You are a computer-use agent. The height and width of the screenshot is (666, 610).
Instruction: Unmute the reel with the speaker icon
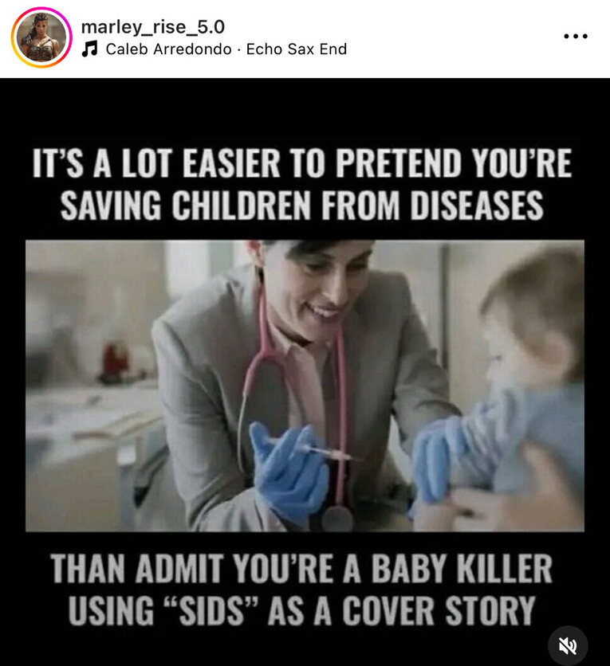[x=568, y=646]
